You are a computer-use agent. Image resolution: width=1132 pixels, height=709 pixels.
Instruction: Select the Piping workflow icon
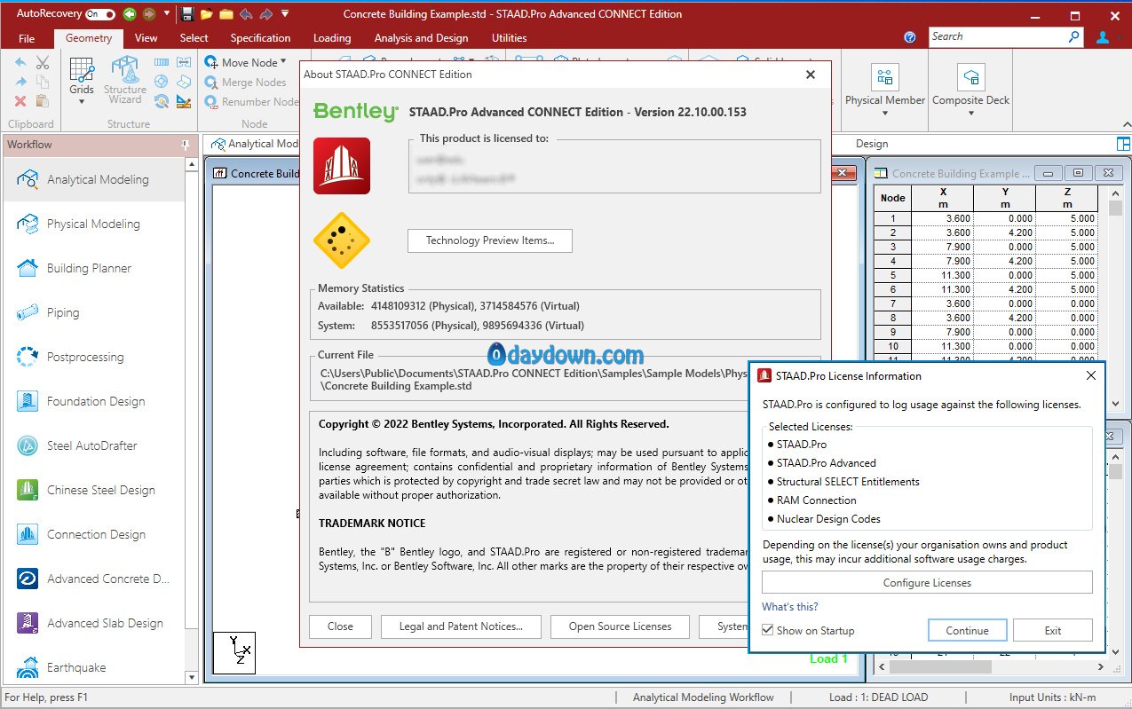coord(28,312)
